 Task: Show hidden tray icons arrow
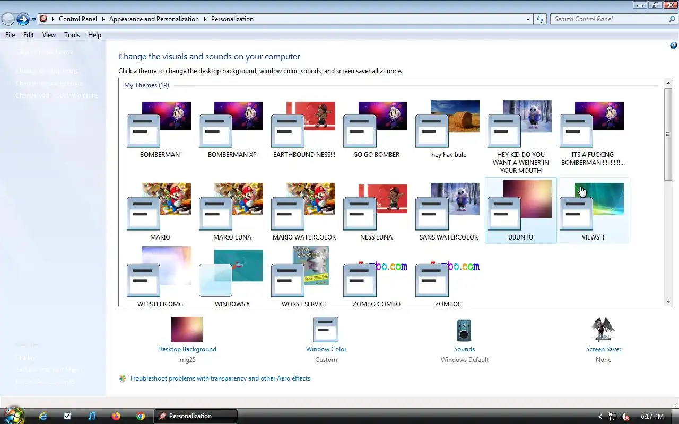point(600,417)
